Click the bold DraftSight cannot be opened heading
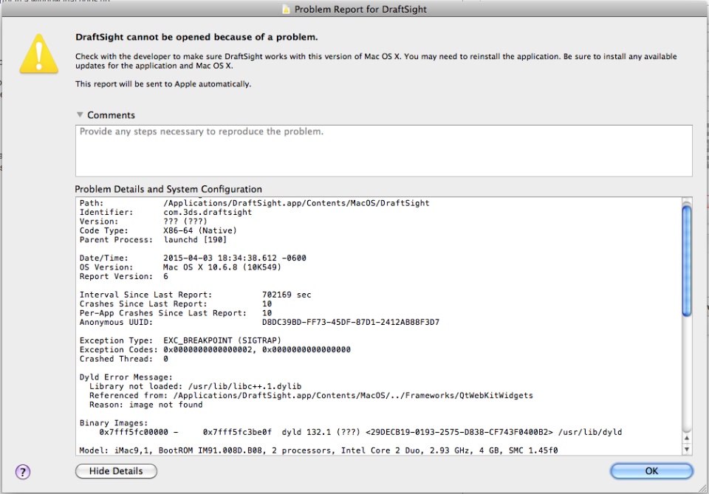The height and width of the screenshot is (494, 709). point(196,37)
